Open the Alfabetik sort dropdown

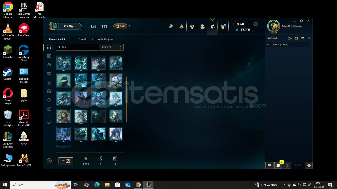111,47
